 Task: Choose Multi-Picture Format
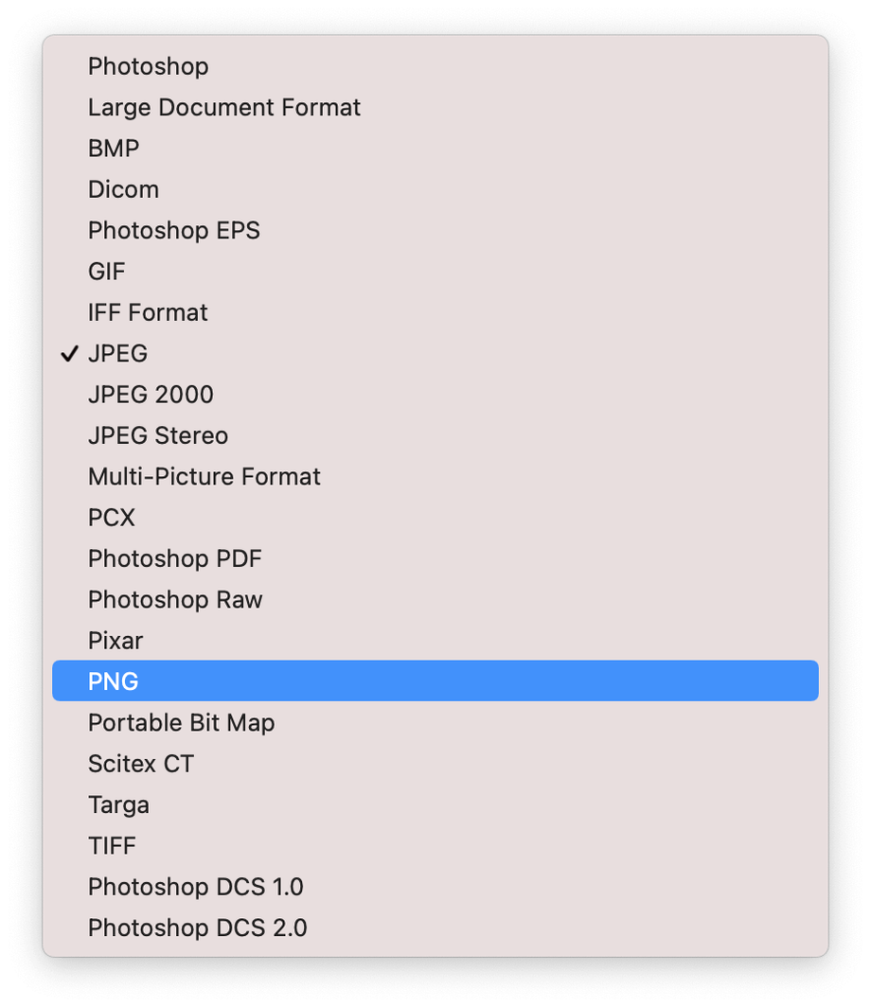[435, 477]
